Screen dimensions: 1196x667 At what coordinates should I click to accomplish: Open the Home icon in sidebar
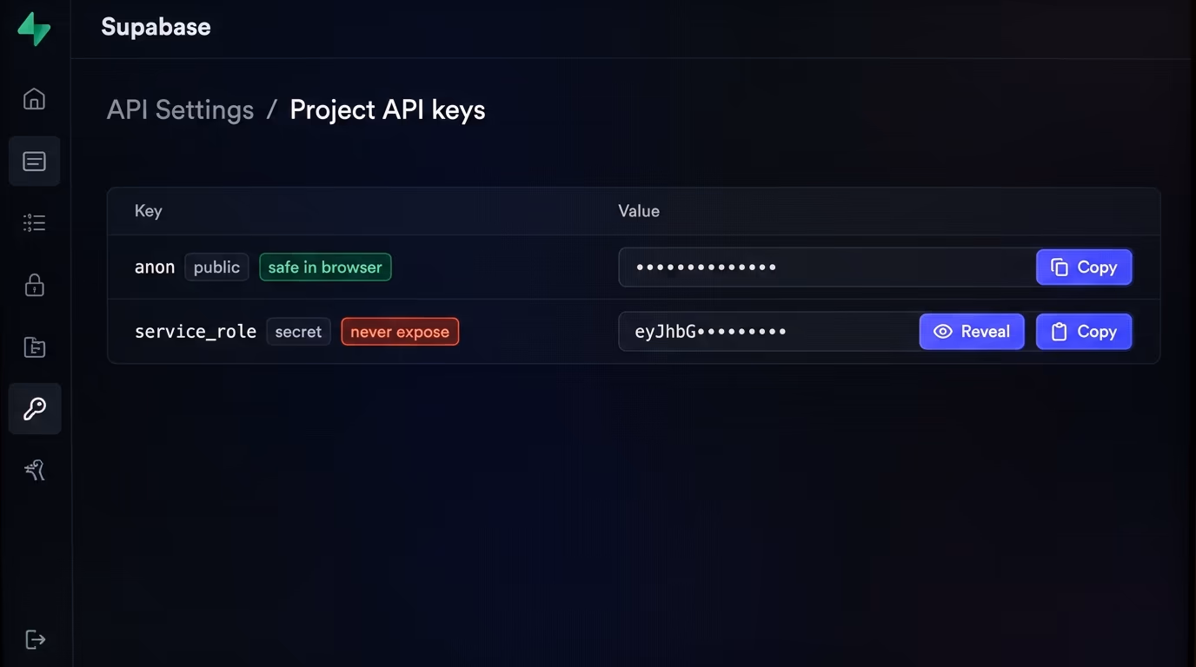(34, 99)
